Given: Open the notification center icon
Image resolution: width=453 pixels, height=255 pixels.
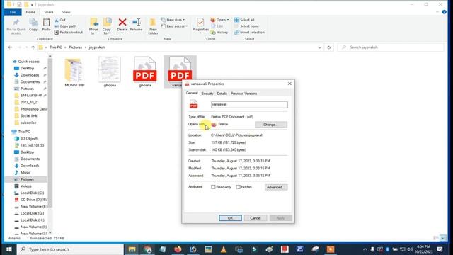Looking at the screenshot, I should 440,249.
